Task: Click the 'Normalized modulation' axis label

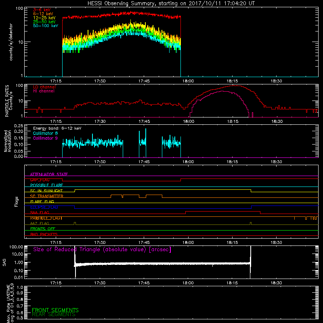Action: tap(8, 141)
